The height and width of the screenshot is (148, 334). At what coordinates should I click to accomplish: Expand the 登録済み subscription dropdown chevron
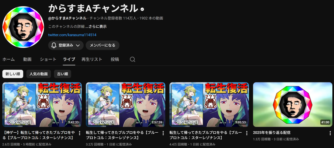click(78, 45)
